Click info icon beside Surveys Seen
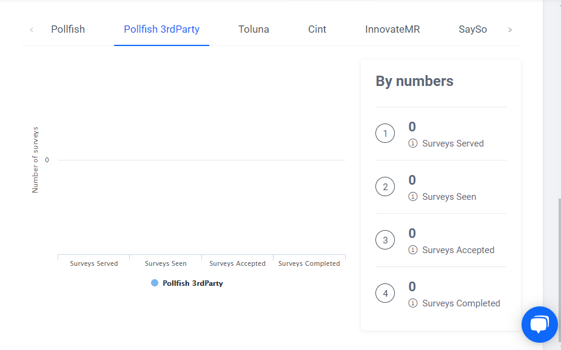 click(x=413, y=197)
